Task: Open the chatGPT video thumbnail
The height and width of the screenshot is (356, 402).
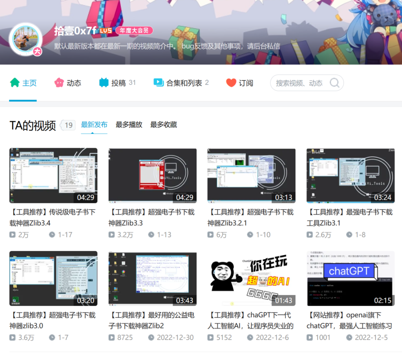Action: [x=351, y=279]
